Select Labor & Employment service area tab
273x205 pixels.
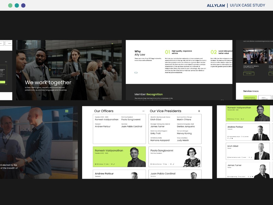point(265,98)
